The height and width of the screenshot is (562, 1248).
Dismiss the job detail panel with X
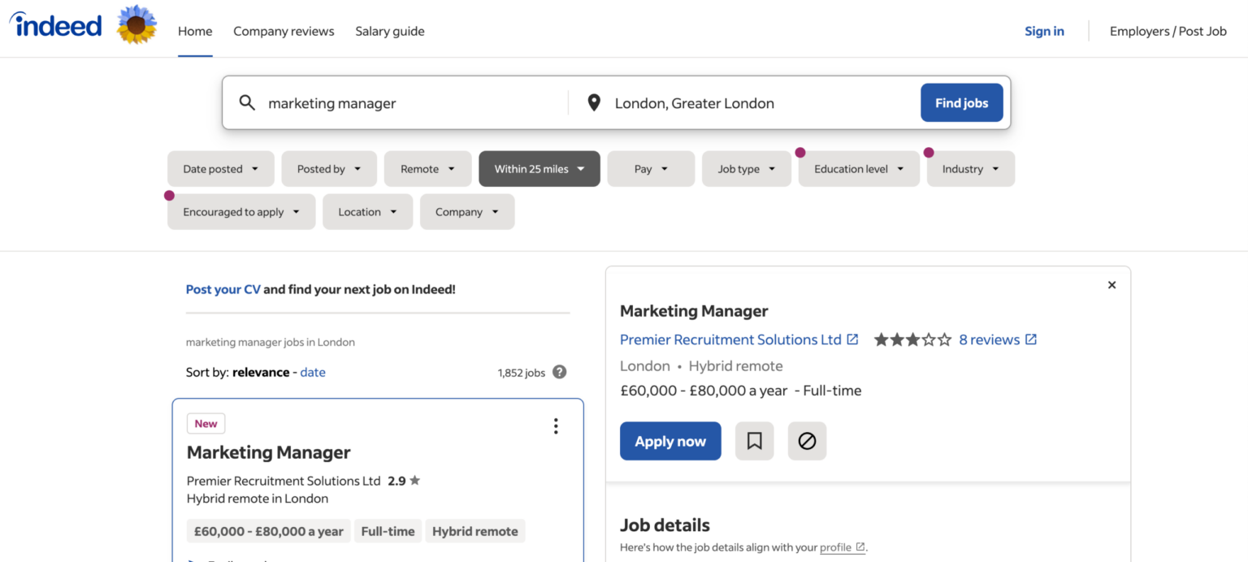point(1111,285)
